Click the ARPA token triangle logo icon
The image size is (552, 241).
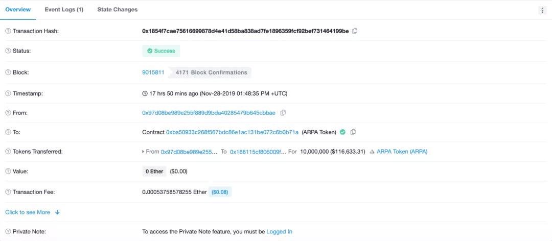(372, 152)
